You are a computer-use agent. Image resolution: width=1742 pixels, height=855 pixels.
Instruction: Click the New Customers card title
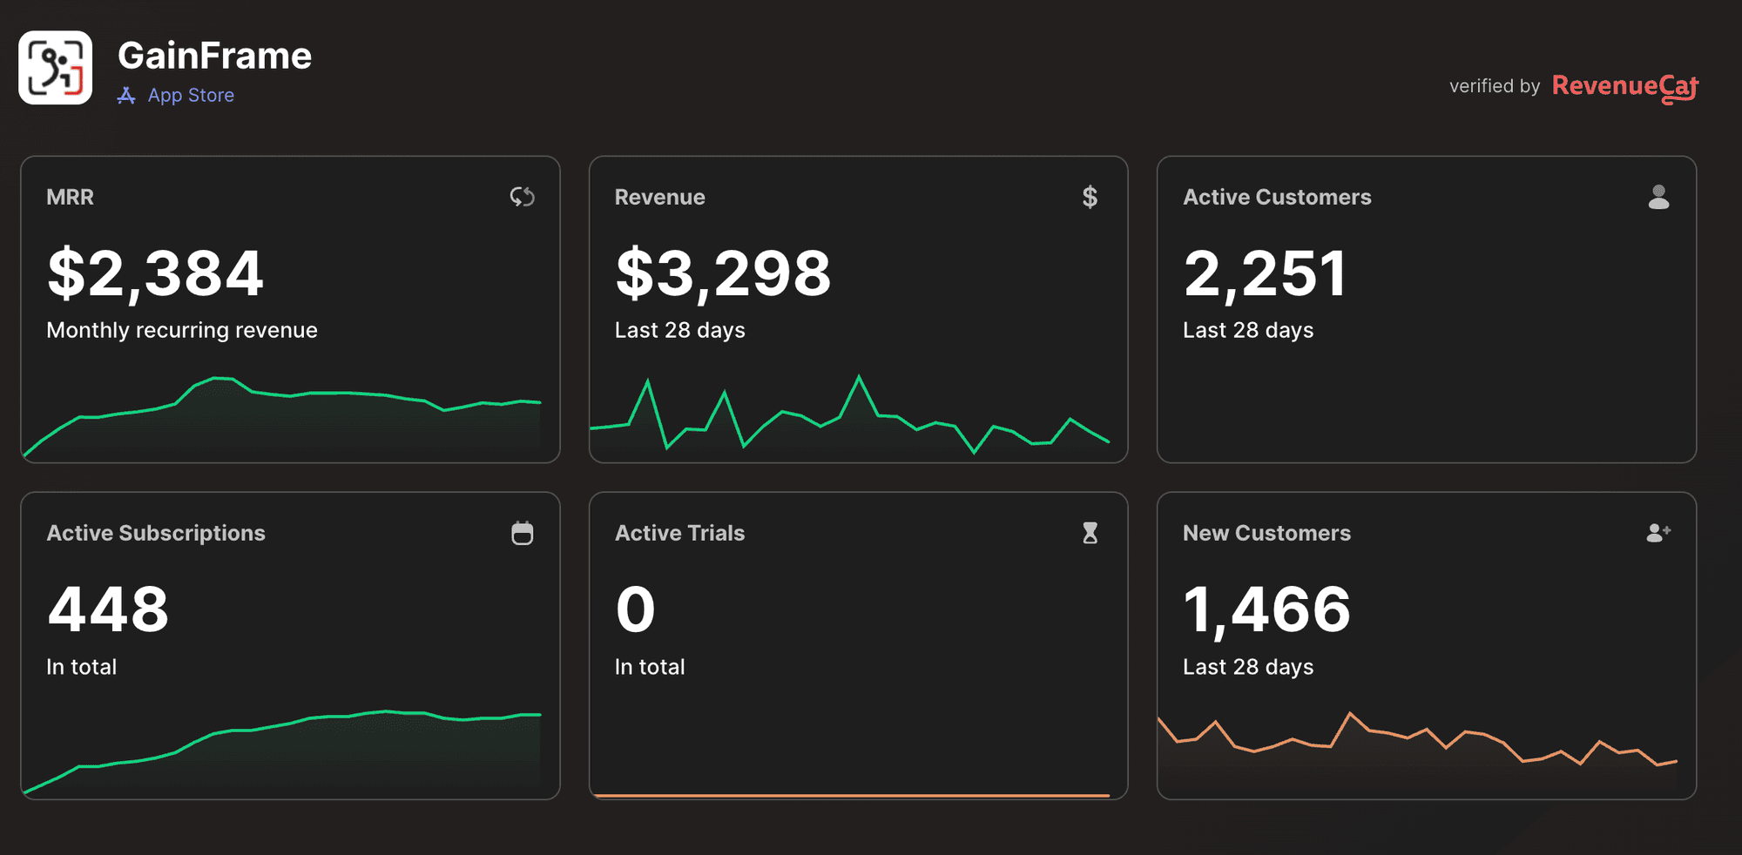1266,533
